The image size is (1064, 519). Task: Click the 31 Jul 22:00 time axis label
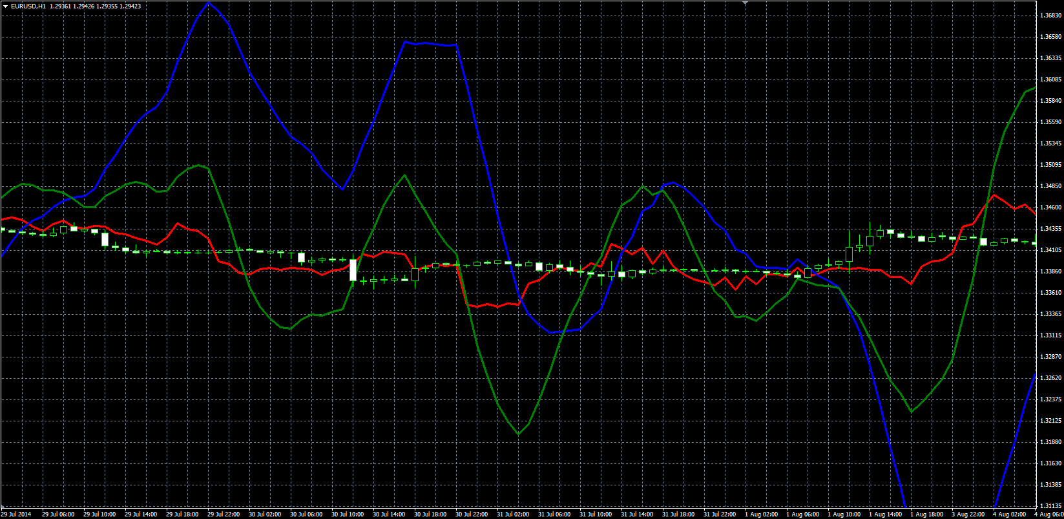pos(720,514)
